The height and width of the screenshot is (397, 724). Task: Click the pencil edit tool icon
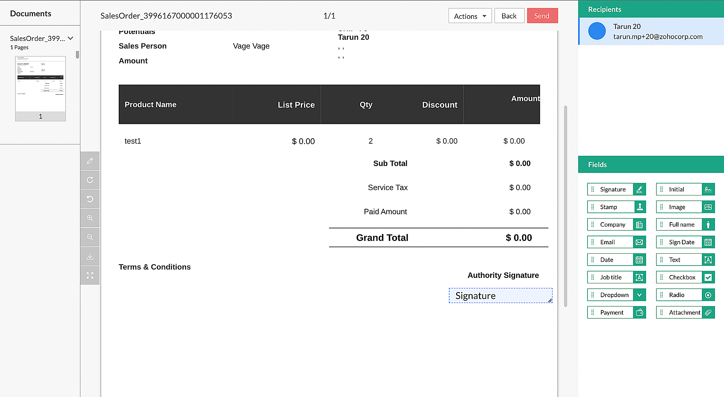pyautogui.click(x=90, y=161)
